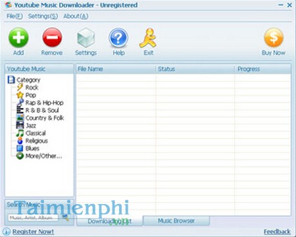The height and width of the screenshot is (237, 296).
Task: Click the More/Other green disc icon
Action: click(x=20, y=156)
